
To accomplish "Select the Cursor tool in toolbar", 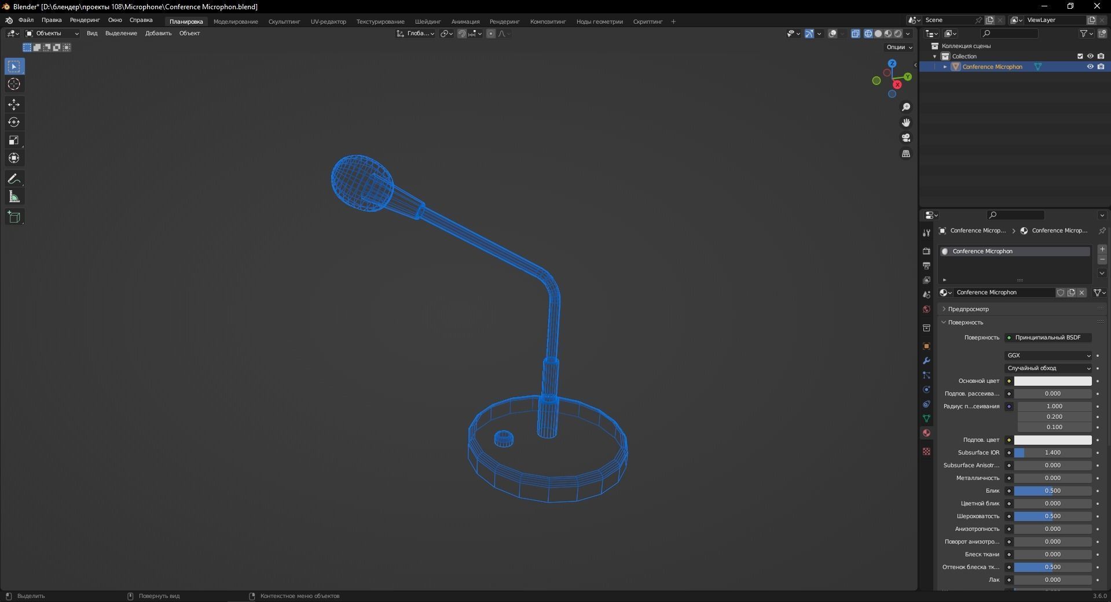I will [14, 84].
